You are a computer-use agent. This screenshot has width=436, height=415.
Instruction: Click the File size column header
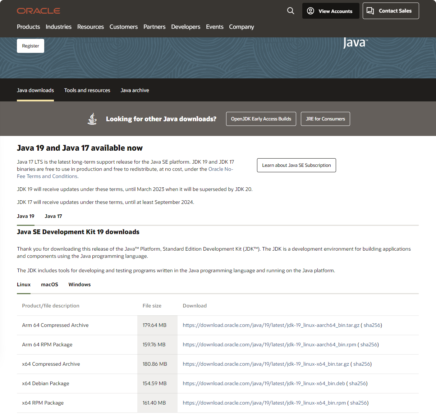point(152,306)
